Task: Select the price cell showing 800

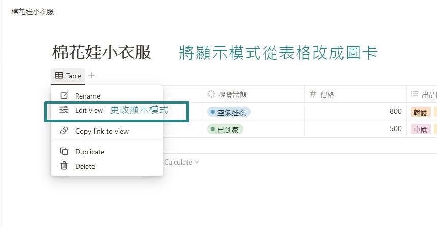Action: (x=355, y=111)
